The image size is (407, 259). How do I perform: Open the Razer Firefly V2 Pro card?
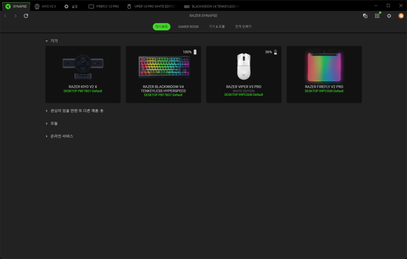click(x=324, y=74)
